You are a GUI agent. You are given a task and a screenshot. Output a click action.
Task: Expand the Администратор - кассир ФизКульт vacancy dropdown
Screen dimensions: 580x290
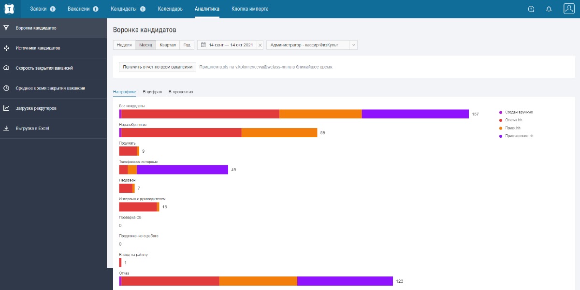(353, 45)
